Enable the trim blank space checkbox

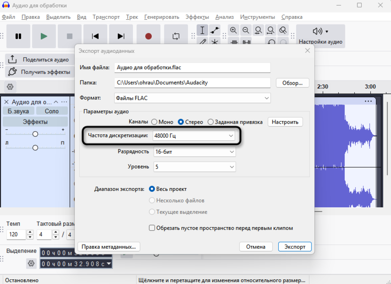click(x=152, y=228)
